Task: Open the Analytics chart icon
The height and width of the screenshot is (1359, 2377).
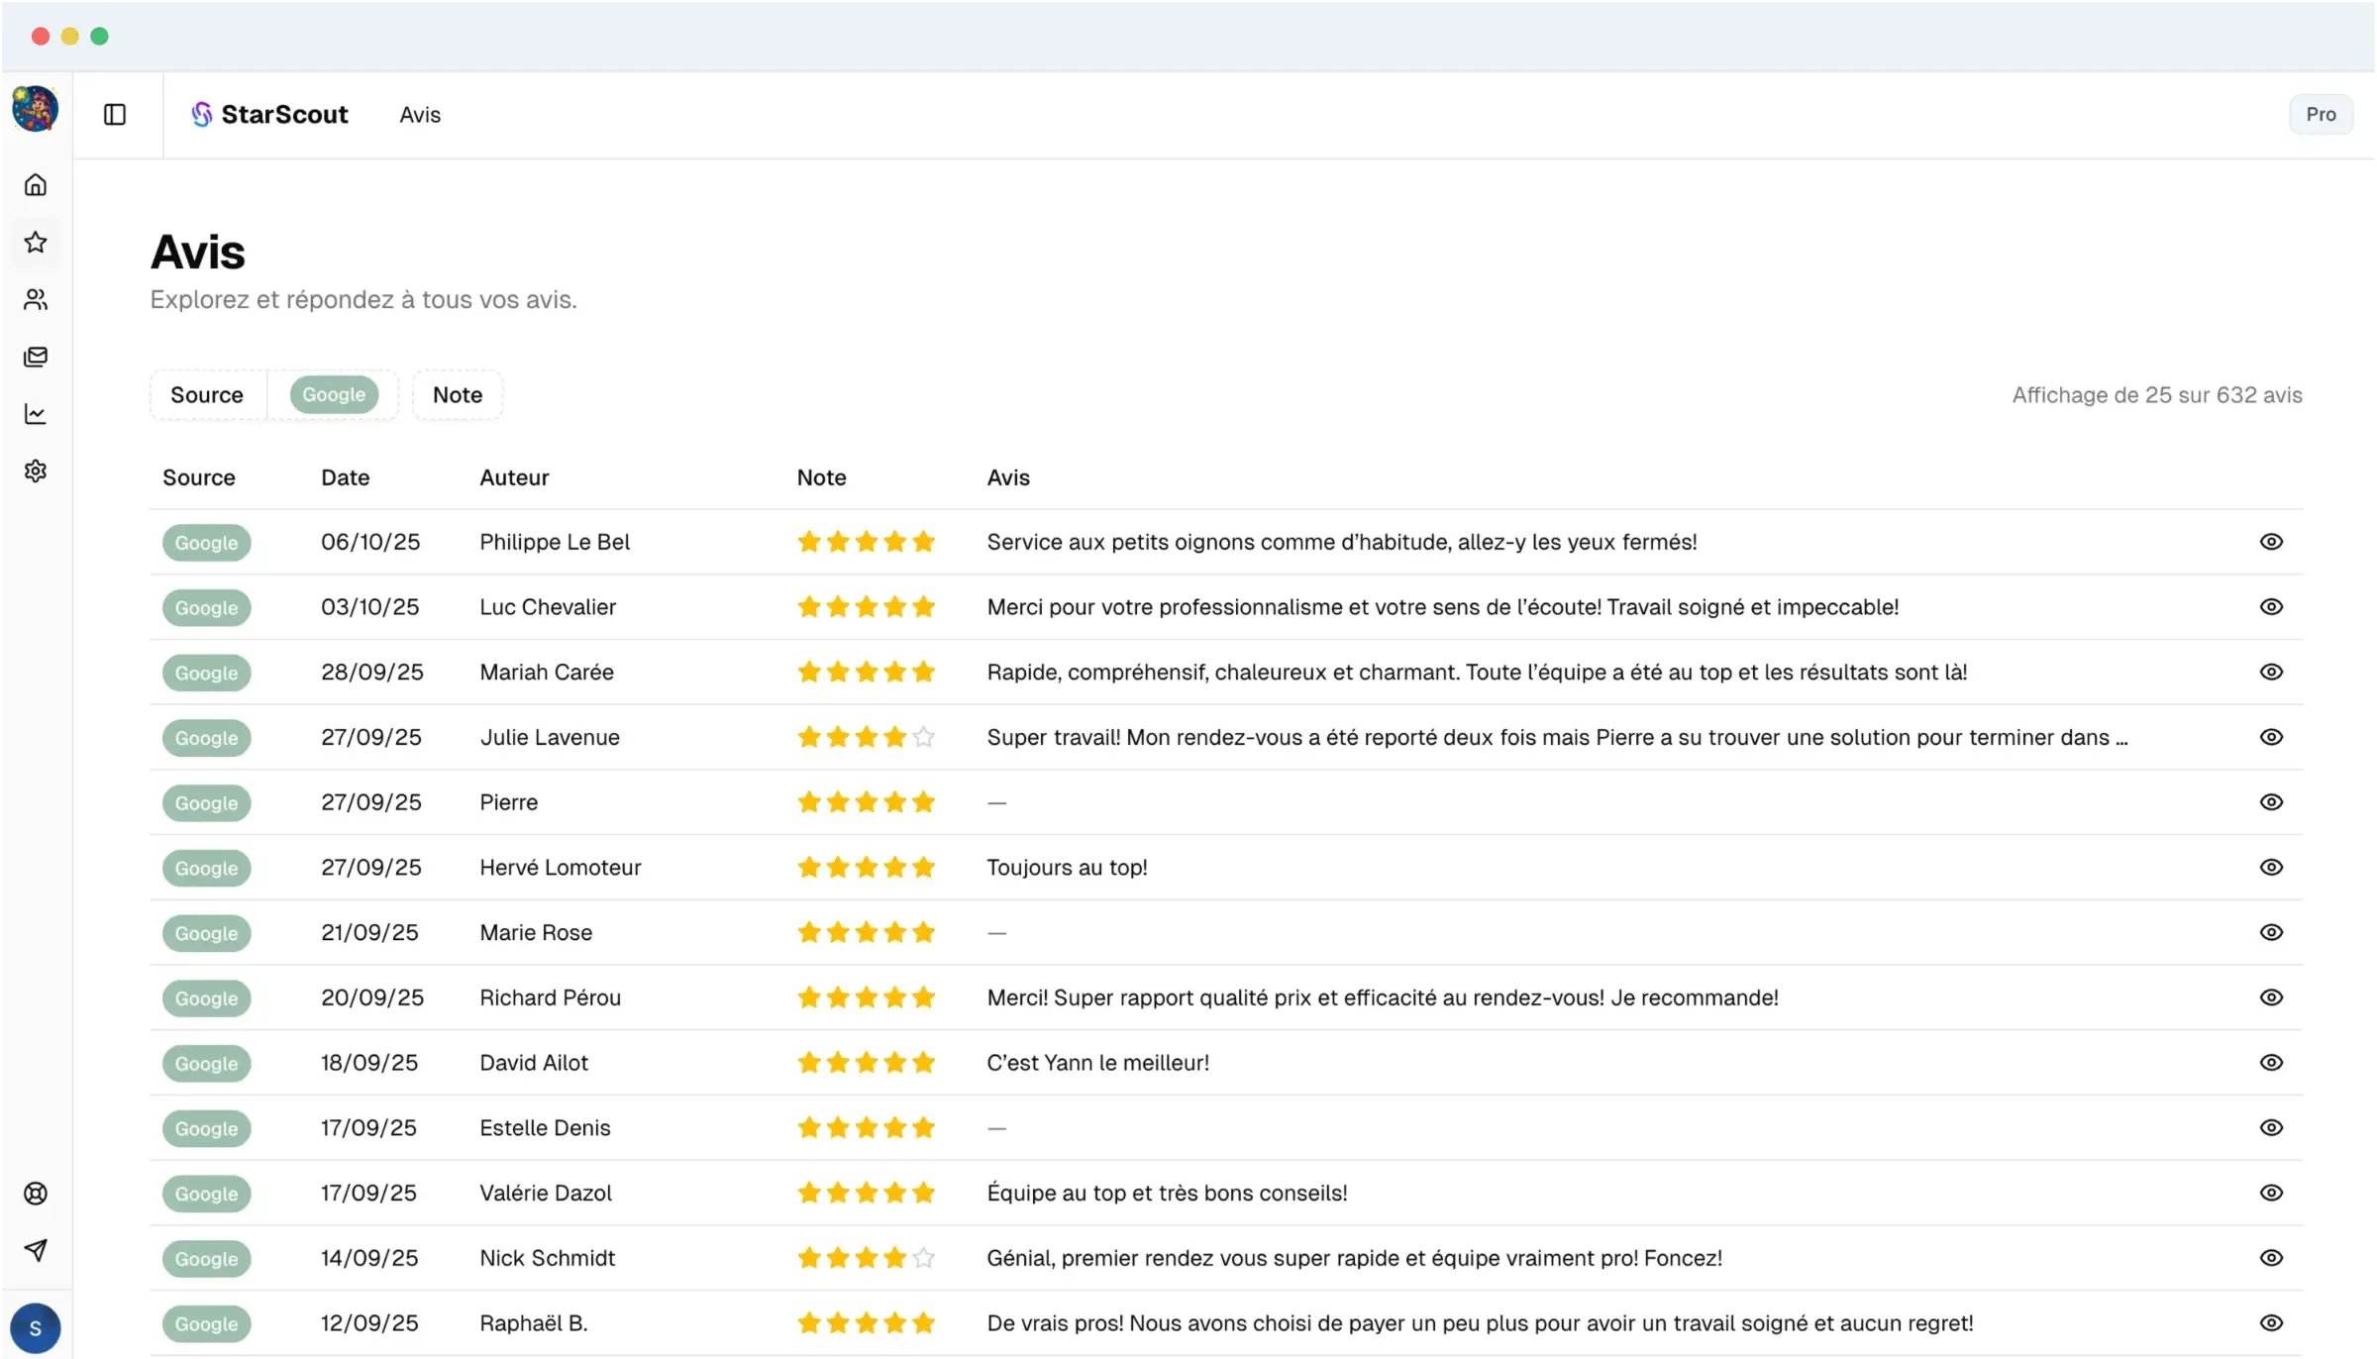Action: [x=36, y=414]
